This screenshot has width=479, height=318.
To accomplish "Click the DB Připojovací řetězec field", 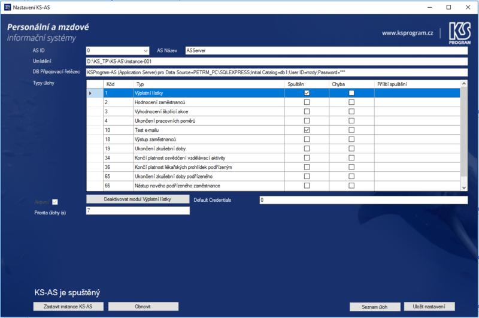I will tap(277, 72).
